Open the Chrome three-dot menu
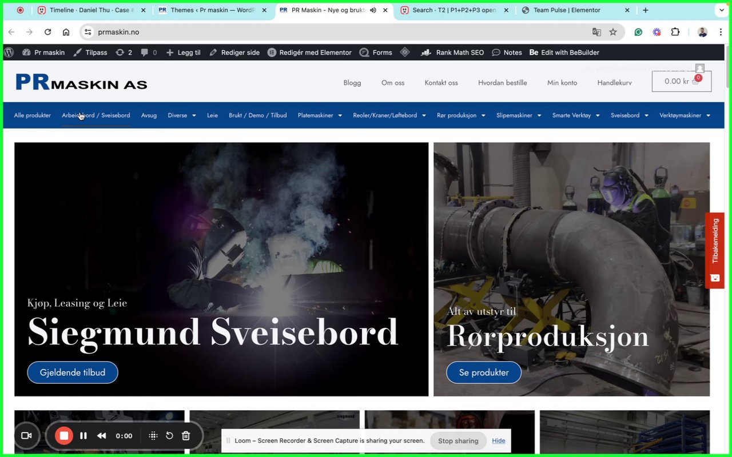Viewport: 732px width, 457px height. 721,32
